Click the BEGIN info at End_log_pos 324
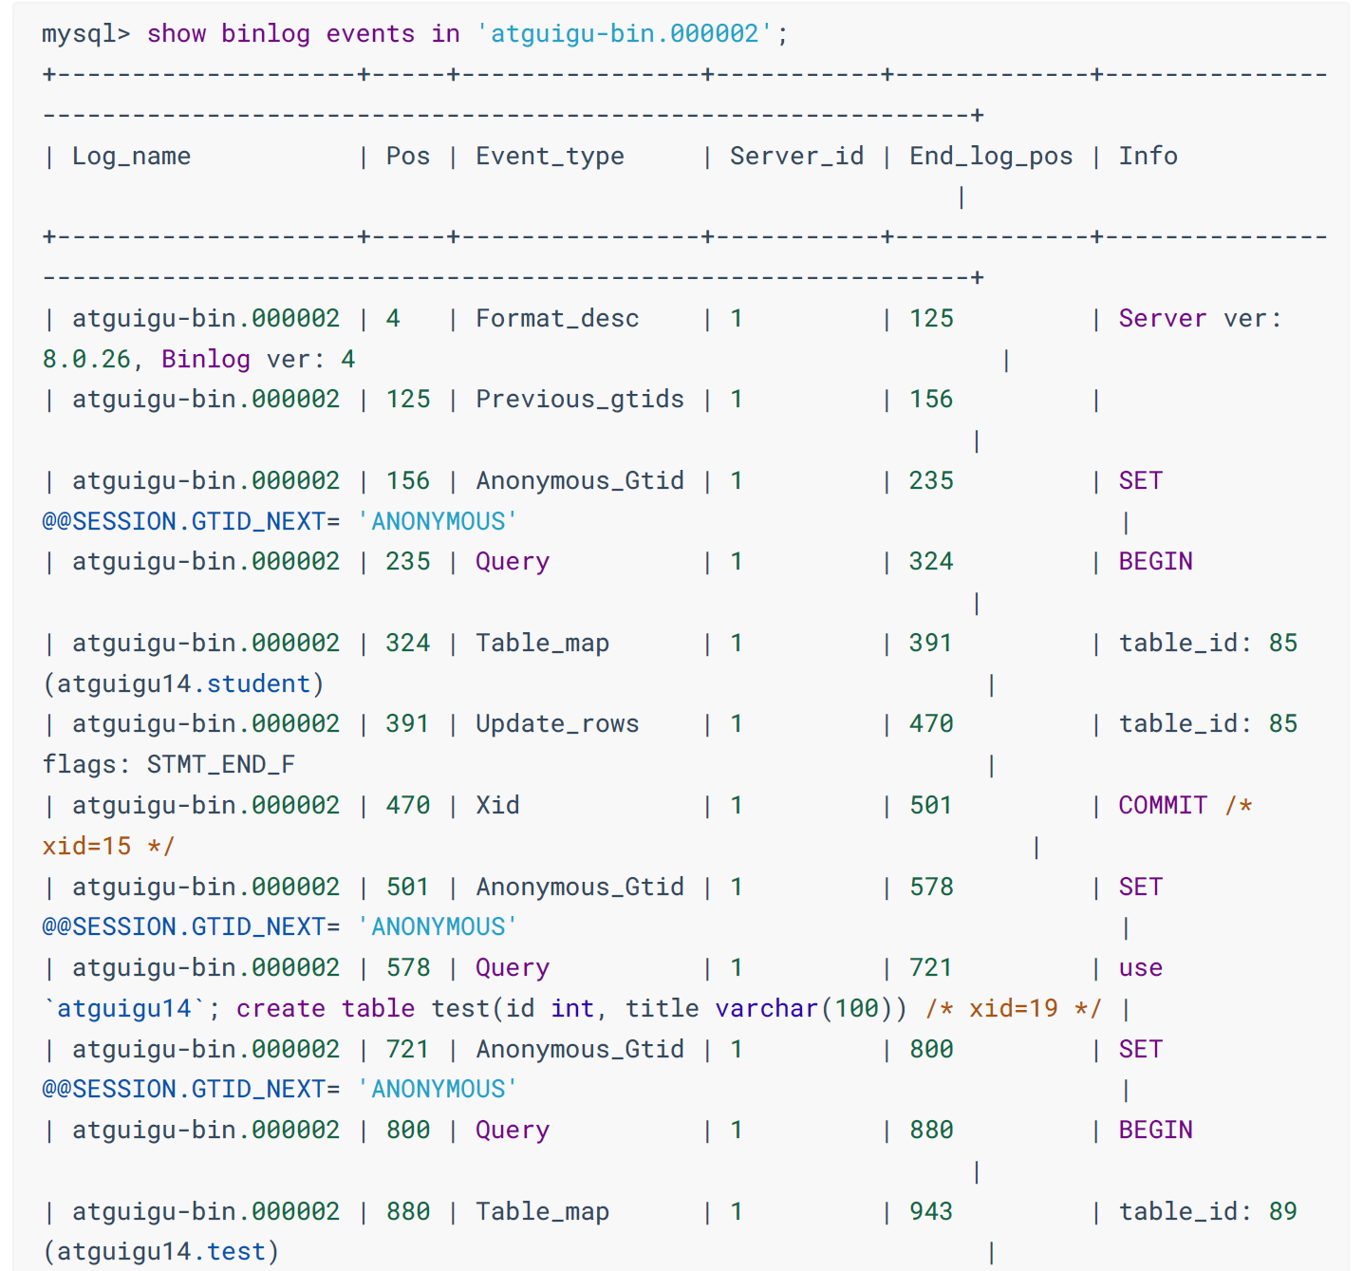This screenshot has width=1363, height=1271. 1156,562
